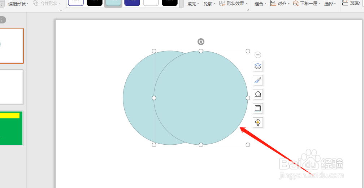
Task: Click the bottom-left corner sizing handle
Action: (x=154, y=145)
